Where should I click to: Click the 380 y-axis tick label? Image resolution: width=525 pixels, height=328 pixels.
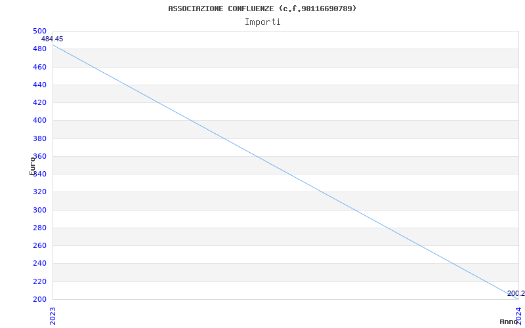[x=39, y=138]
